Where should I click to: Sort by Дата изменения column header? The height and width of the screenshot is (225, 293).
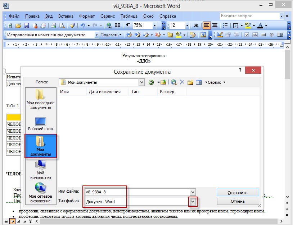(x=108, y=92)
